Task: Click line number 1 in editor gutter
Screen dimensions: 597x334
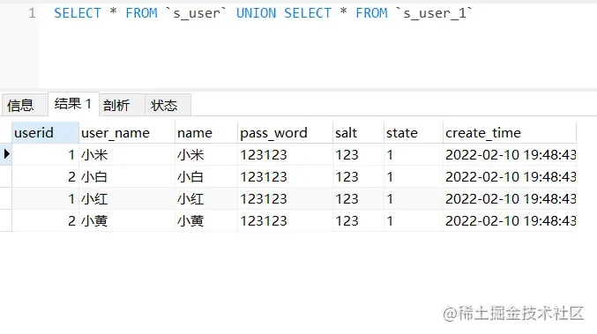Action: tap(32, 13)
